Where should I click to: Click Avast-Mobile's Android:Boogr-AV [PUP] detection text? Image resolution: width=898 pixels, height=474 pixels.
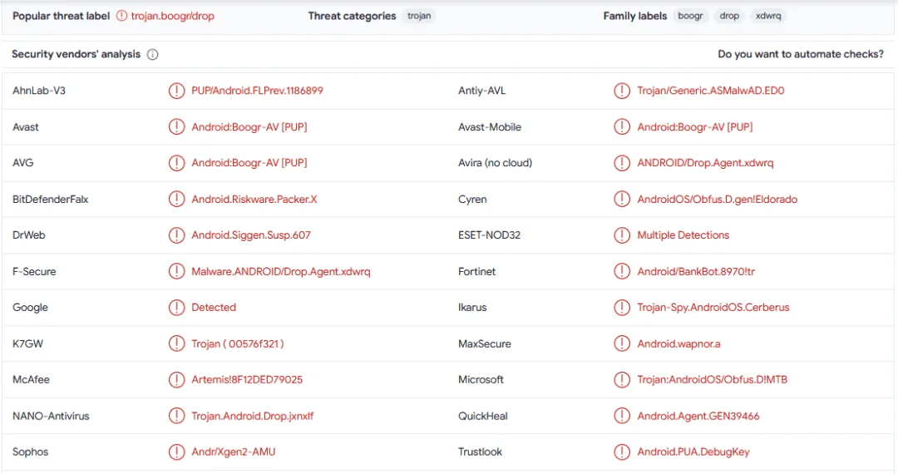click(694, 127)
